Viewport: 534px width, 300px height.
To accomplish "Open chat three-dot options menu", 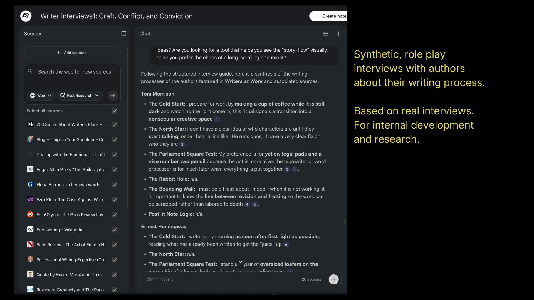I will coord(338,34).
